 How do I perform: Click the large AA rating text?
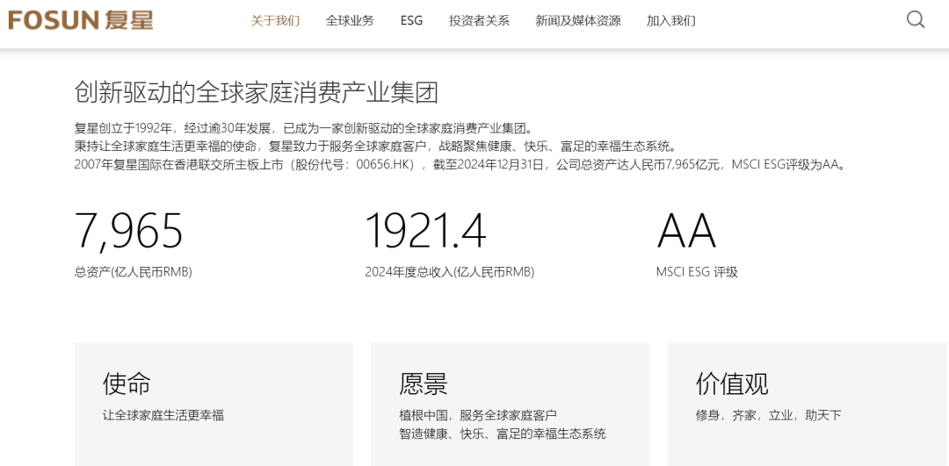(686, 230)
